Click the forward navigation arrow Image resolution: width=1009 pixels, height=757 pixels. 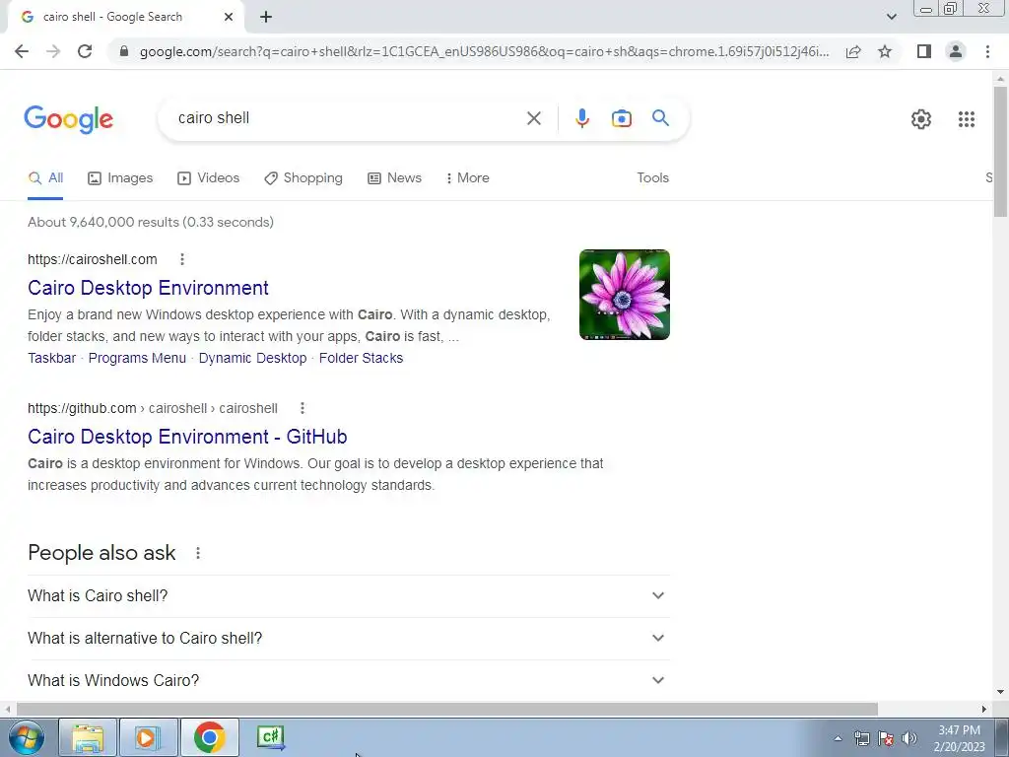[53, 51]
